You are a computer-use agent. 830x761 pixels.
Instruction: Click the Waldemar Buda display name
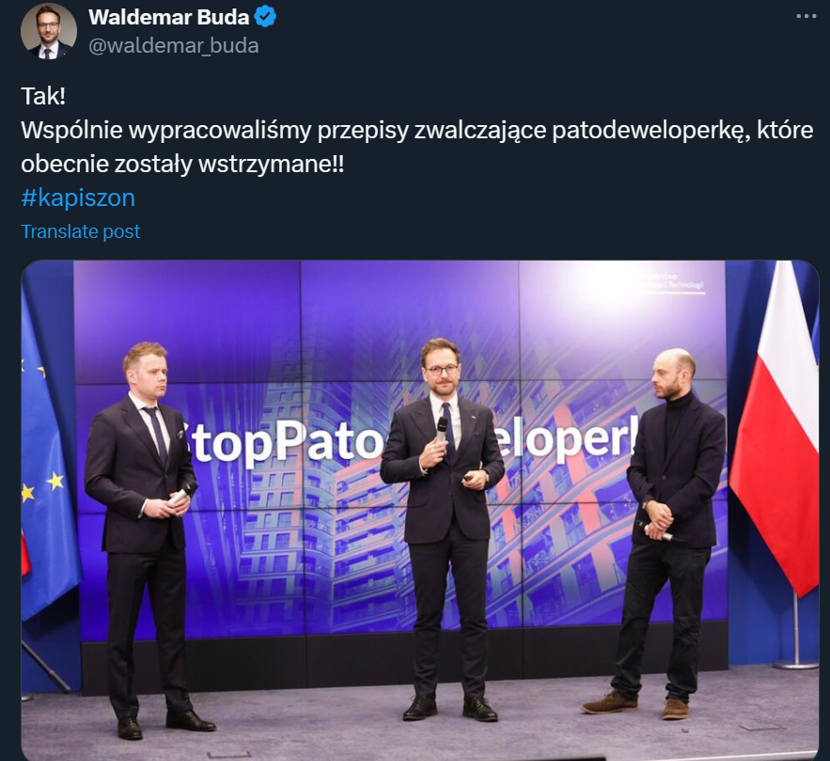point(169,18)
